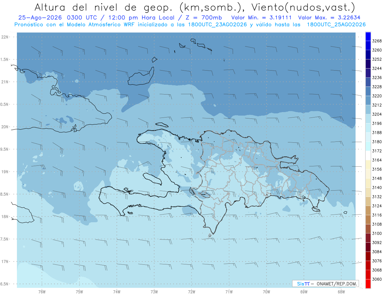Click the legend value 3164
Image resolution: width=383 pixels, height=296 pixels.
[377, 160]
